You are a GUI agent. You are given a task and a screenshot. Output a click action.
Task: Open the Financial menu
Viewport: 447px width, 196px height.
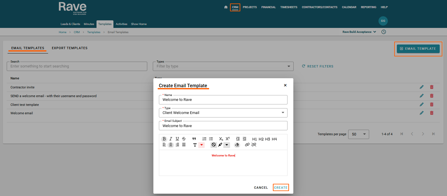click(x=269, y=7)
